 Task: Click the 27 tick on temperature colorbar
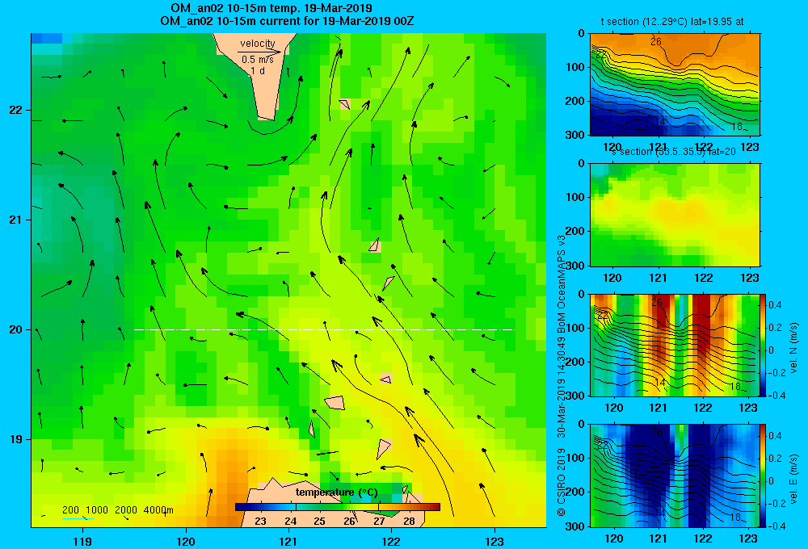379,522
